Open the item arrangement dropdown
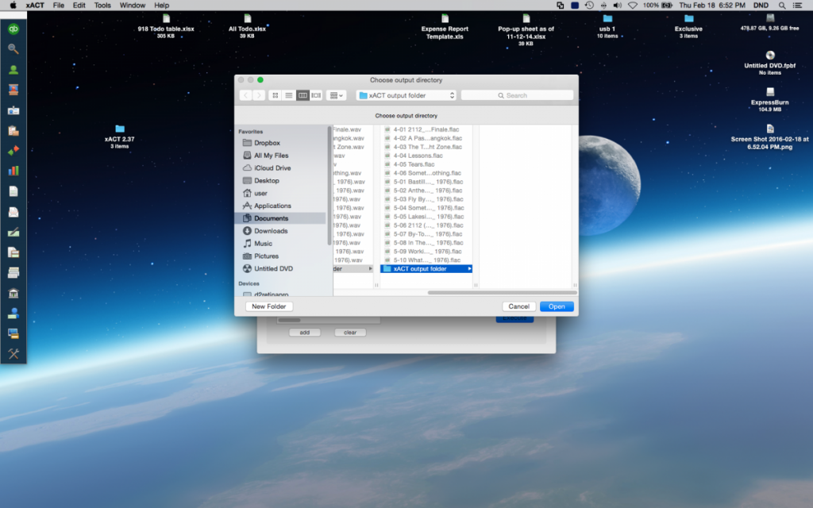The image size is (813, 508). (x=337, y=95)
